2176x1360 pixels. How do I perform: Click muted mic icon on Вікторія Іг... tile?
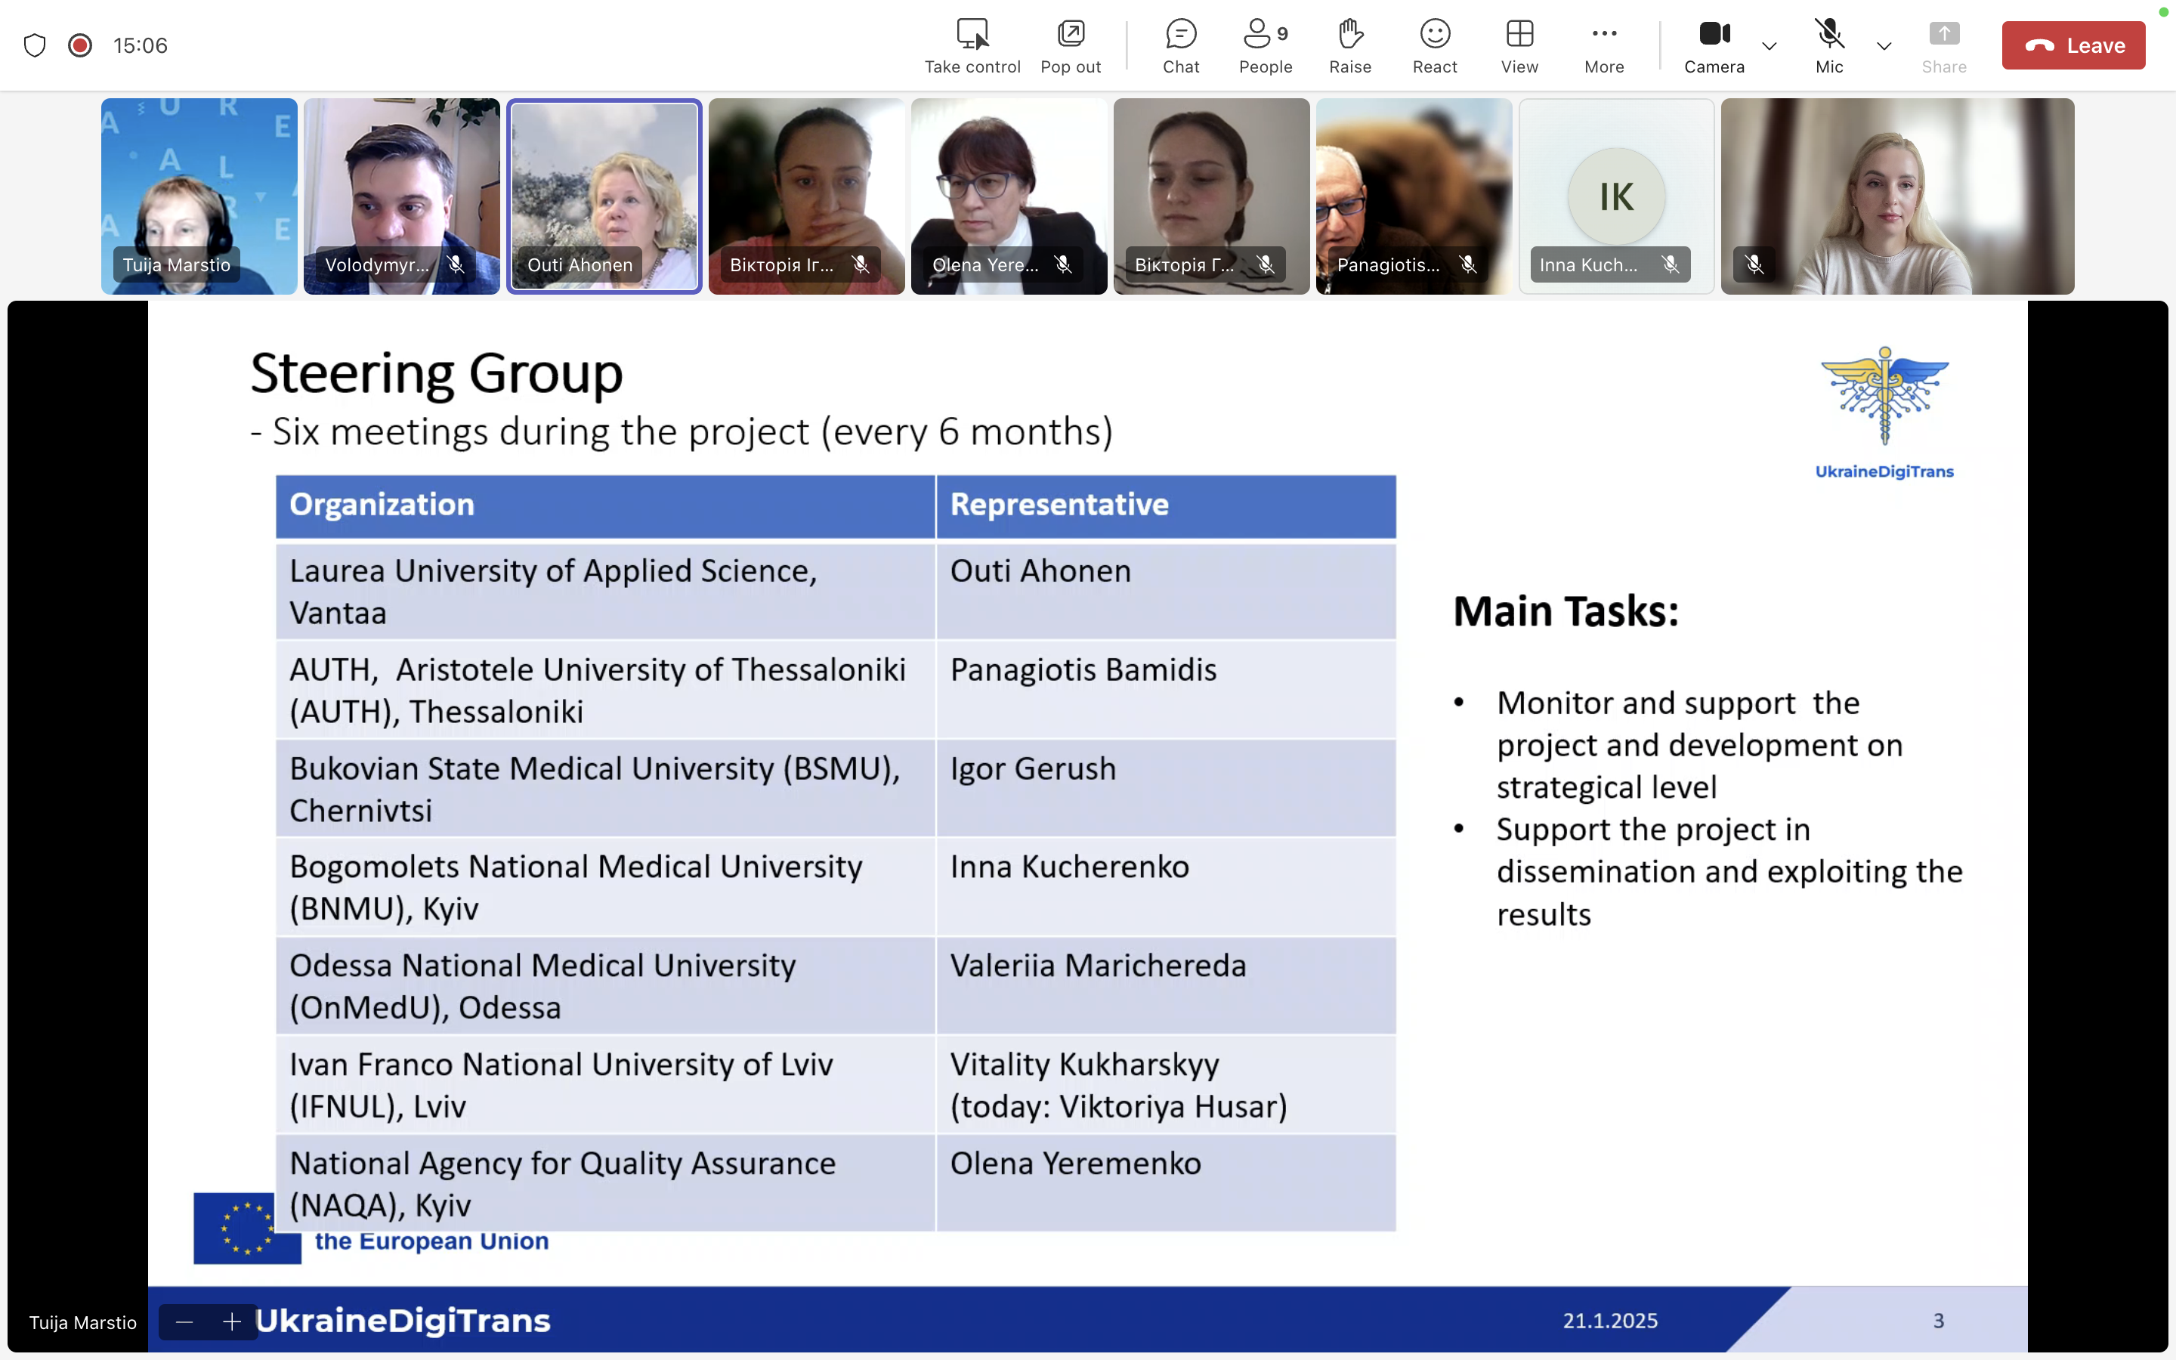861,264
